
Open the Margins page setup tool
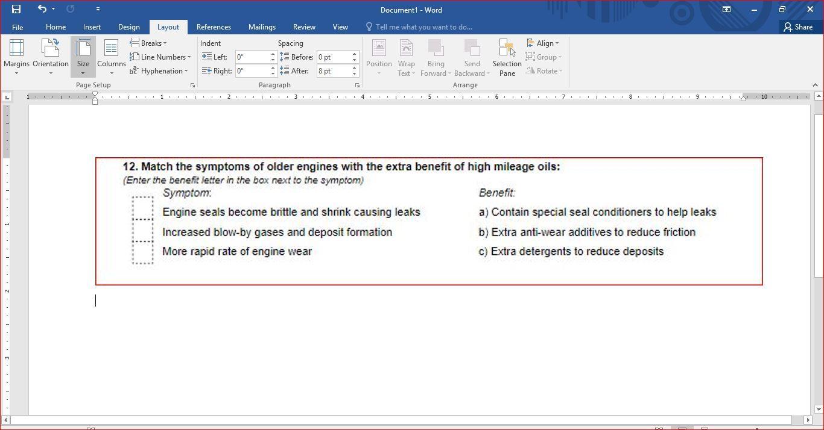pos(16,57)
